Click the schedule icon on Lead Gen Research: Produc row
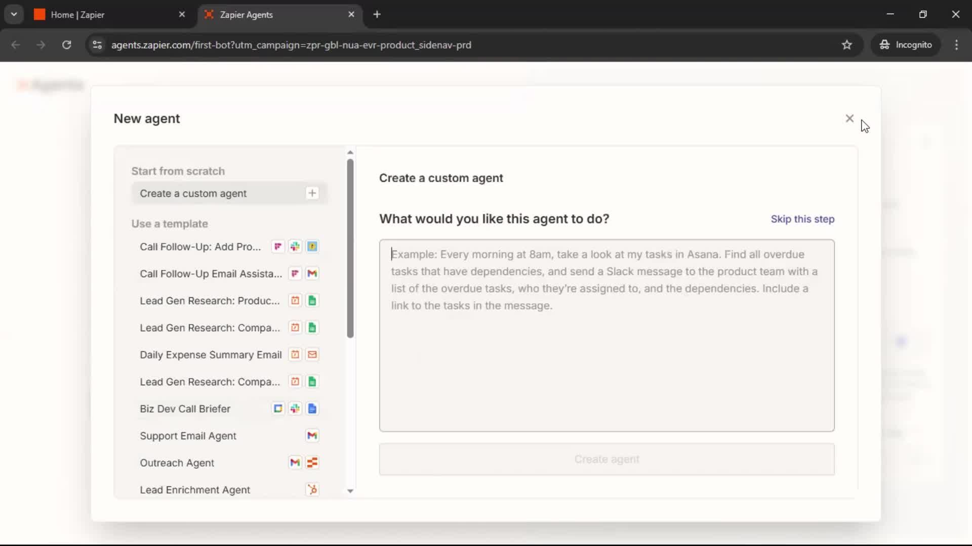The image size is (972, 546). tap(295, 300)
